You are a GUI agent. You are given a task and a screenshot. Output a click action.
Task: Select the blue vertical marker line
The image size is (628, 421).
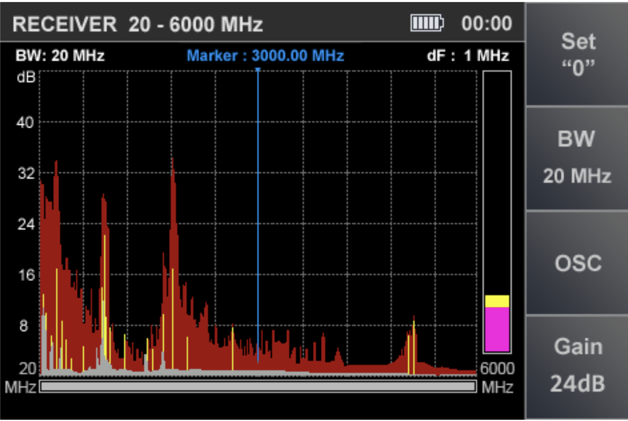[258, 212]
